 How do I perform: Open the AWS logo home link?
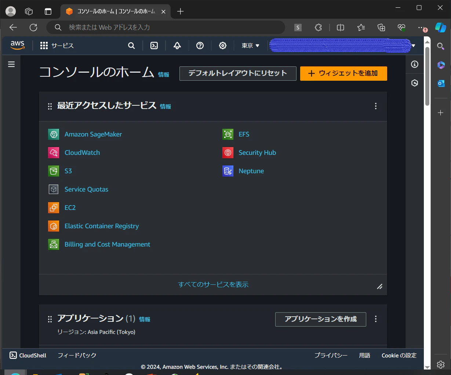(18, 45)
